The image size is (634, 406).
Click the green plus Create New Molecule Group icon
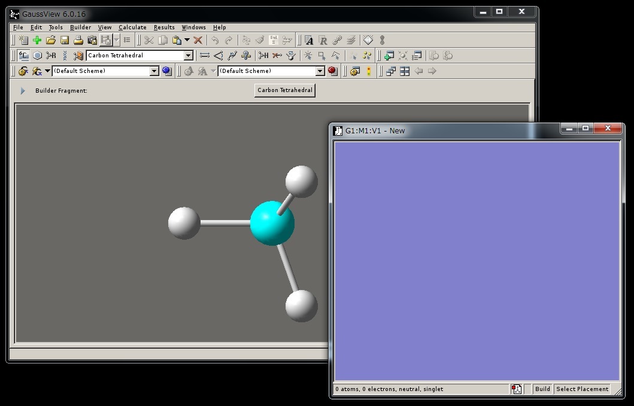(x=37, y=40)
